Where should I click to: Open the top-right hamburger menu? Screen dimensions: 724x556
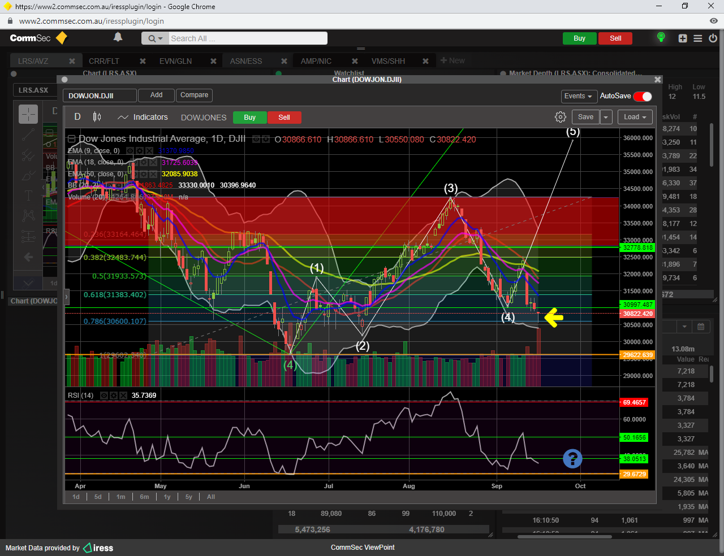[698, 38]
